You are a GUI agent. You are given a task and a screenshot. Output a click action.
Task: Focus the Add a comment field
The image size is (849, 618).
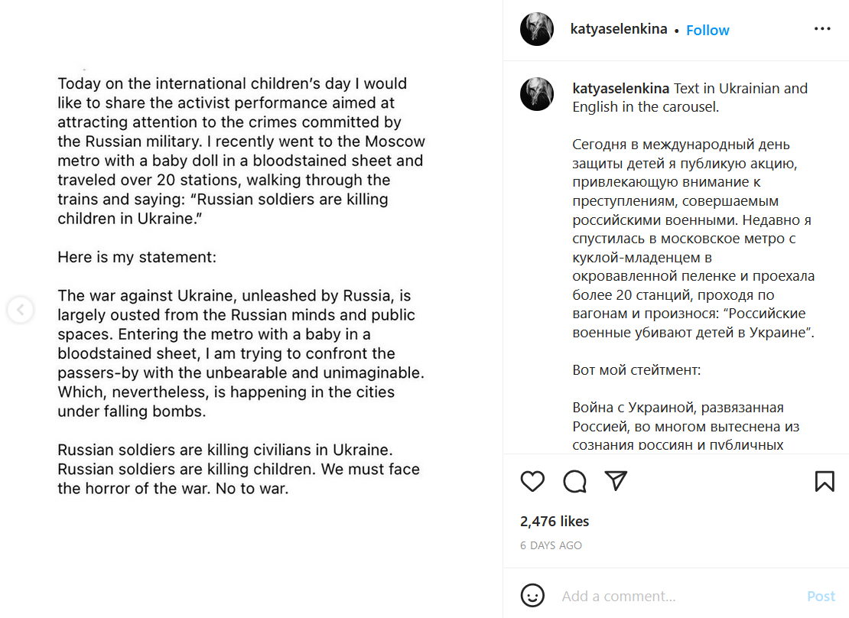click(673, 596)
